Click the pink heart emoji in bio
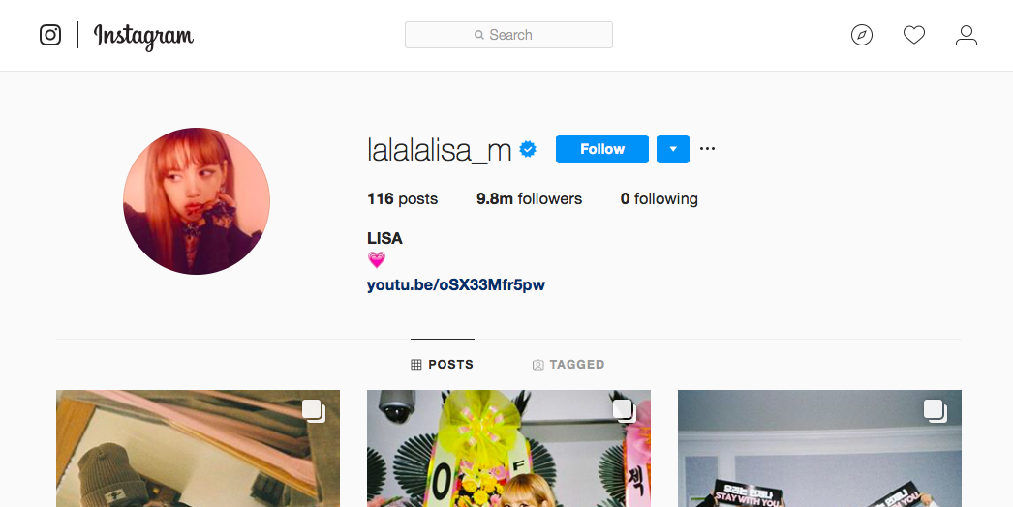This screenshot has height=507, width=1013. coord(377,259)
